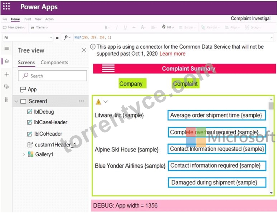Screen dimensions: 277x214
Task: Click the Learn more link
Action: point(172,54)
